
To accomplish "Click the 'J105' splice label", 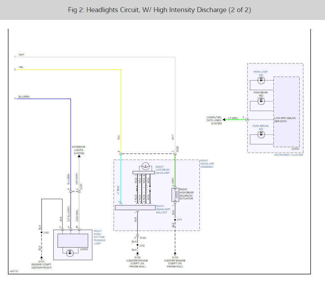I will (46, 233).
